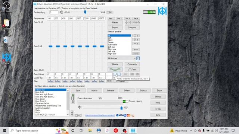This screenshot has width=239, height=134.
Task: Click the second speaker icon beside the speaker list
Action: coord(136,39)
